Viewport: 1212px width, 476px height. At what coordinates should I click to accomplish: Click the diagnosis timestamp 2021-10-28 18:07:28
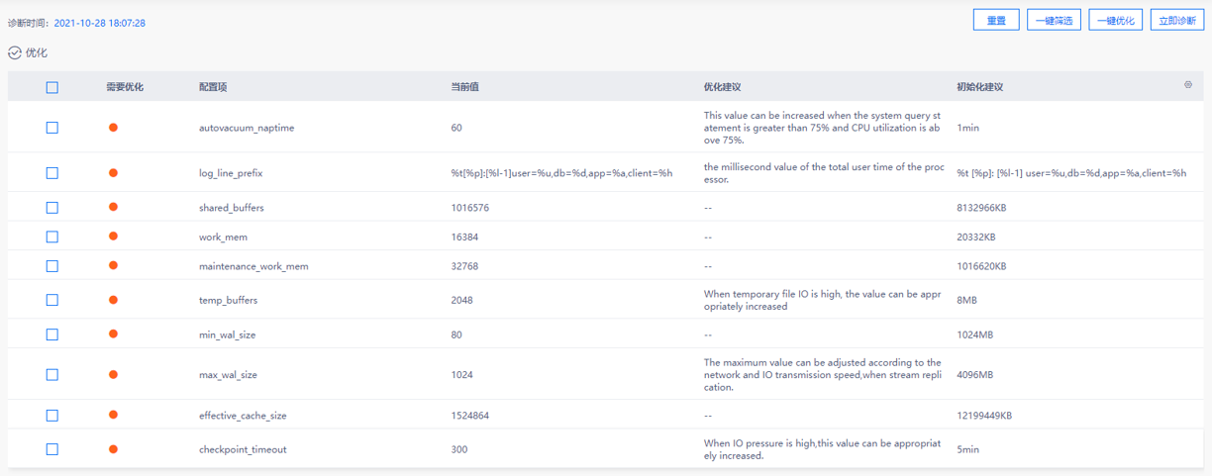[x=99, y=22]
